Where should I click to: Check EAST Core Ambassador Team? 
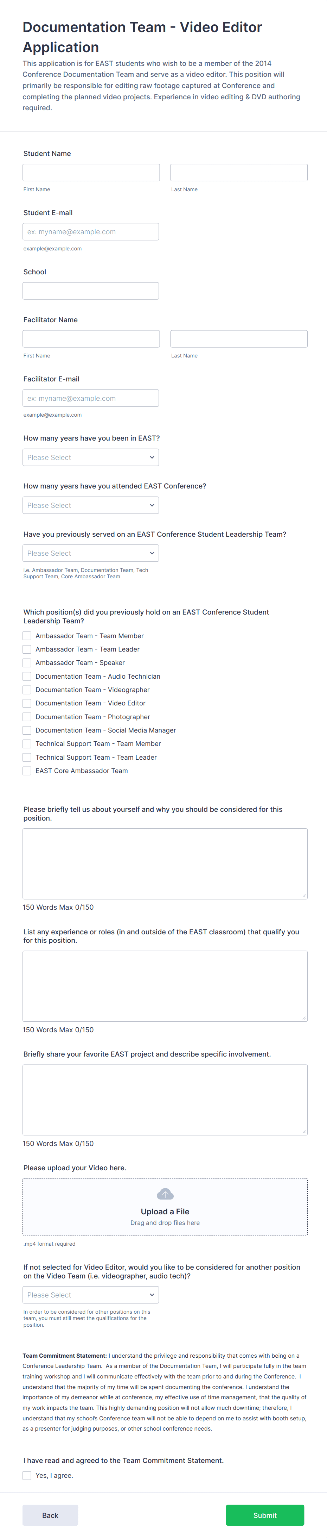(27, 770)
